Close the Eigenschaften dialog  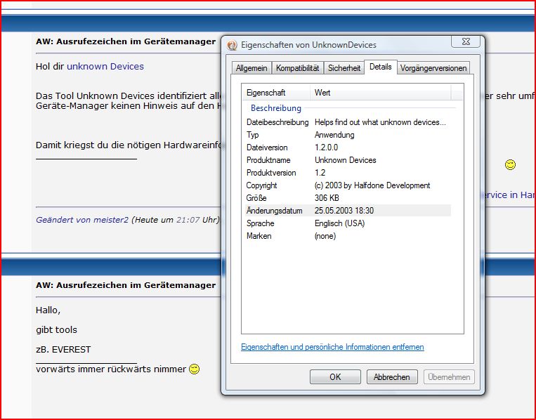[x=466, y=41]
